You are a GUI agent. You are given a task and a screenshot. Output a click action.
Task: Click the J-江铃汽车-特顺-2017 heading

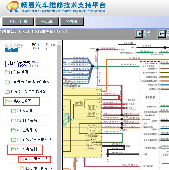click(x=22, y=62)
